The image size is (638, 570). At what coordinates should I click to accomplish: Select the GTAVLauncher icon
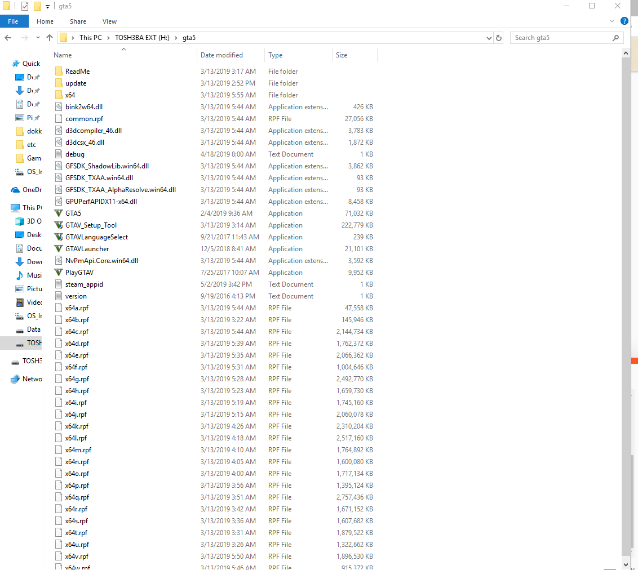point(59,249)
